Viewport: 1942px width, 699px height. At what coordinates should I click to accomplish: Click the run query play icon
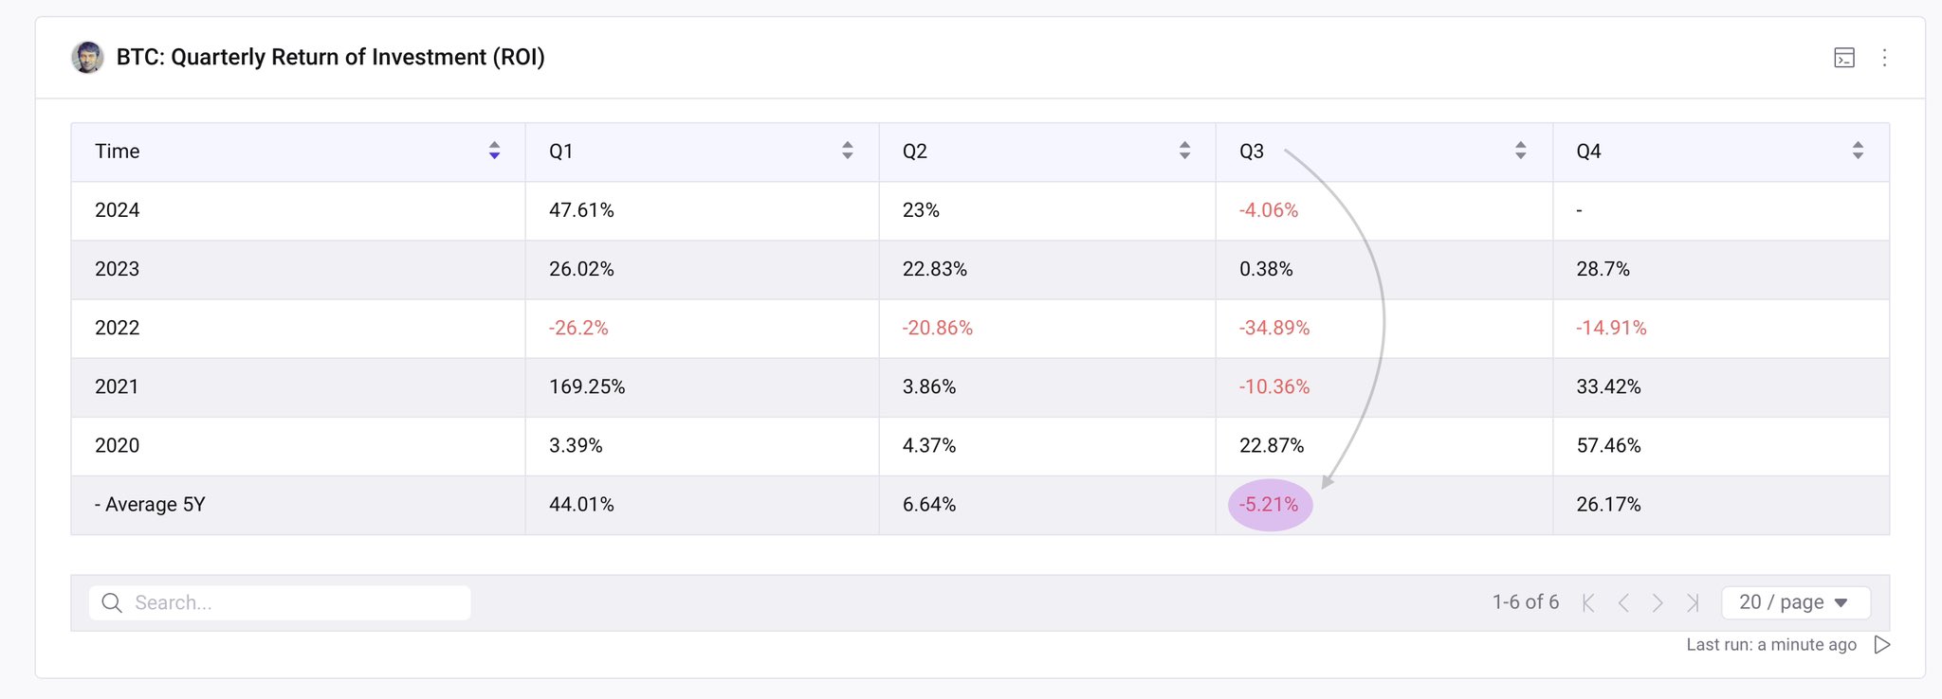tap(1882, 645)
